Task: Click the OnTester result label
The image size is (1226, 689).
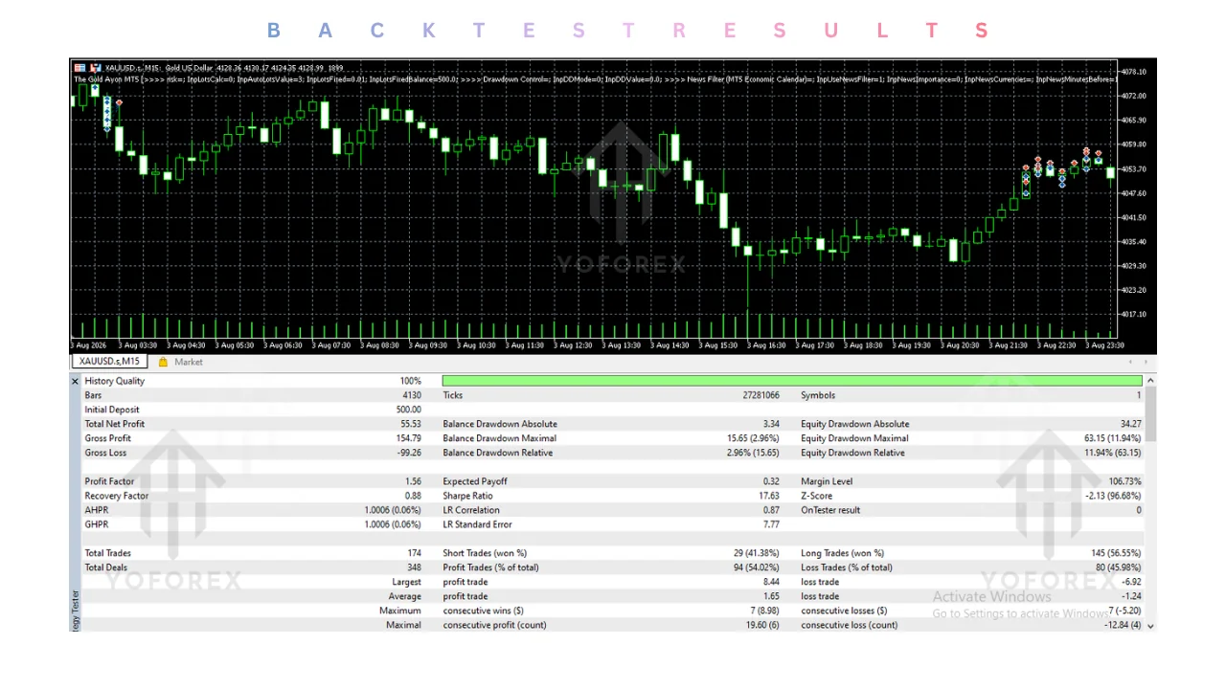Action: click(830, 510)
